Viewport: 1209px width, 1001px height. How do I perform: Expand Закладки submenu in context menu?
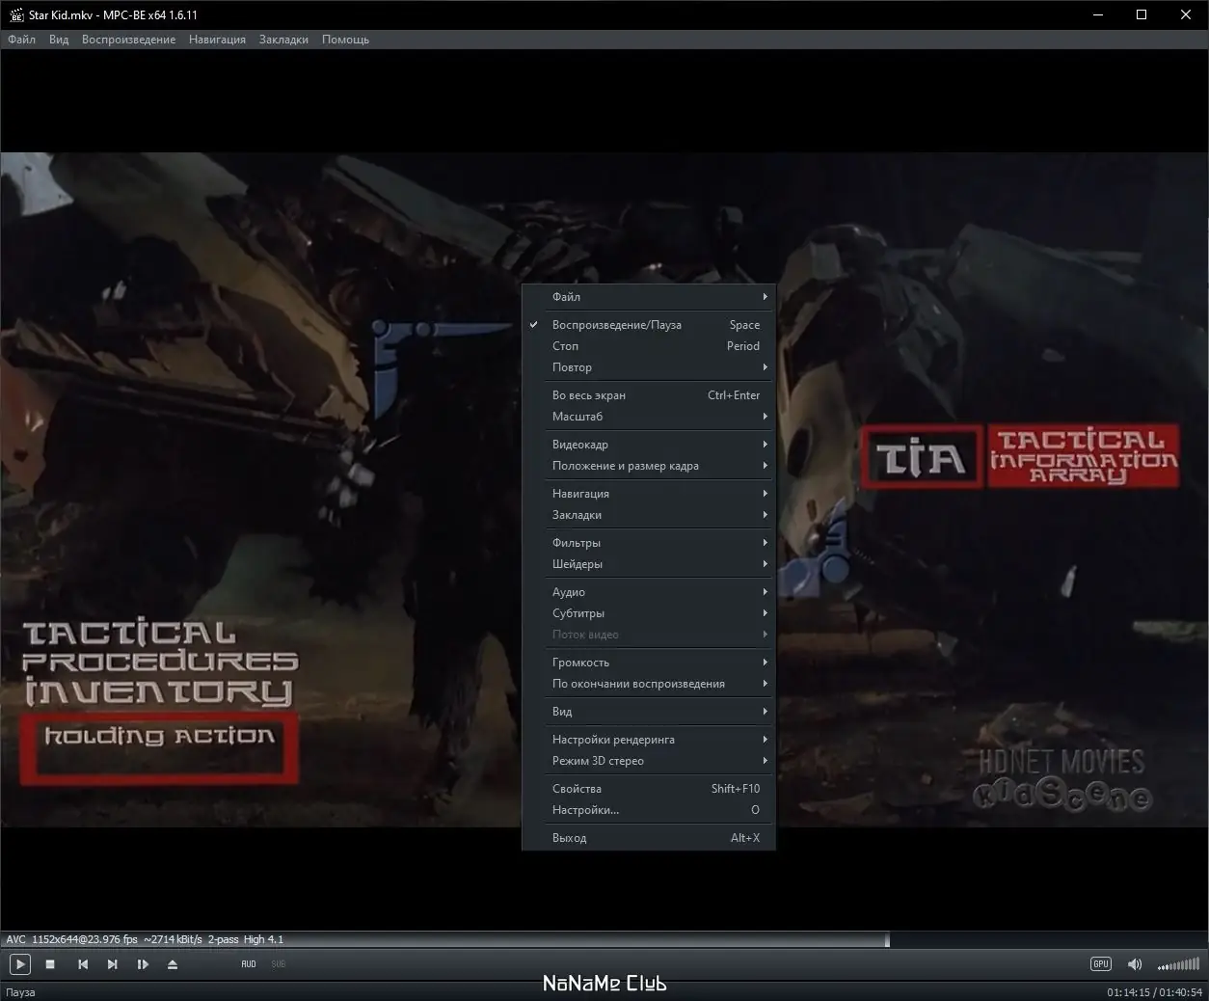click(x=649, y=515)
